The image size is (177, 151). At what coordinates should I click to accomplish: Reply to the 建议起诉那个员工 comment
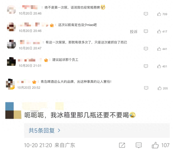(146, 66)
